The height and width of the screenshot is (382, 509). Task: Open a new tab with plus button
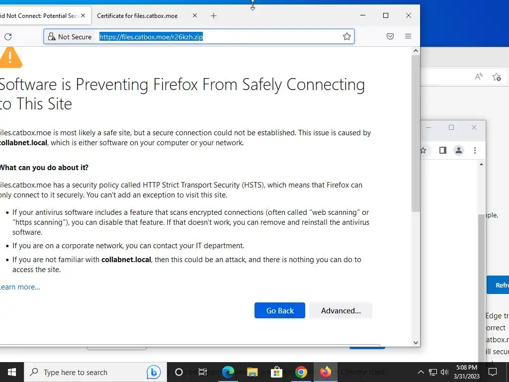(213, 15)
